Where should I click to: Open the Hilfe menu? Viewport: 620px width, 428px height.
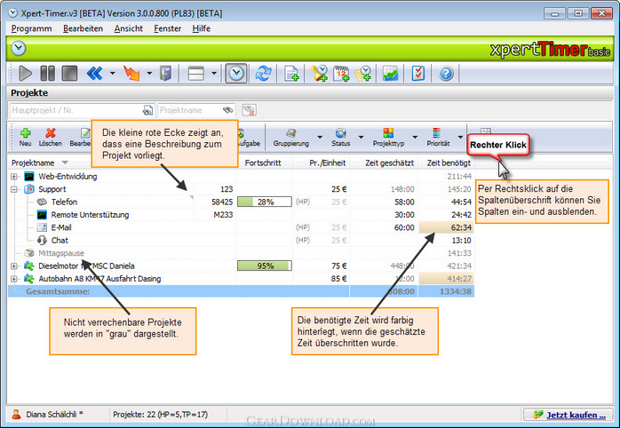click(202, 28)
